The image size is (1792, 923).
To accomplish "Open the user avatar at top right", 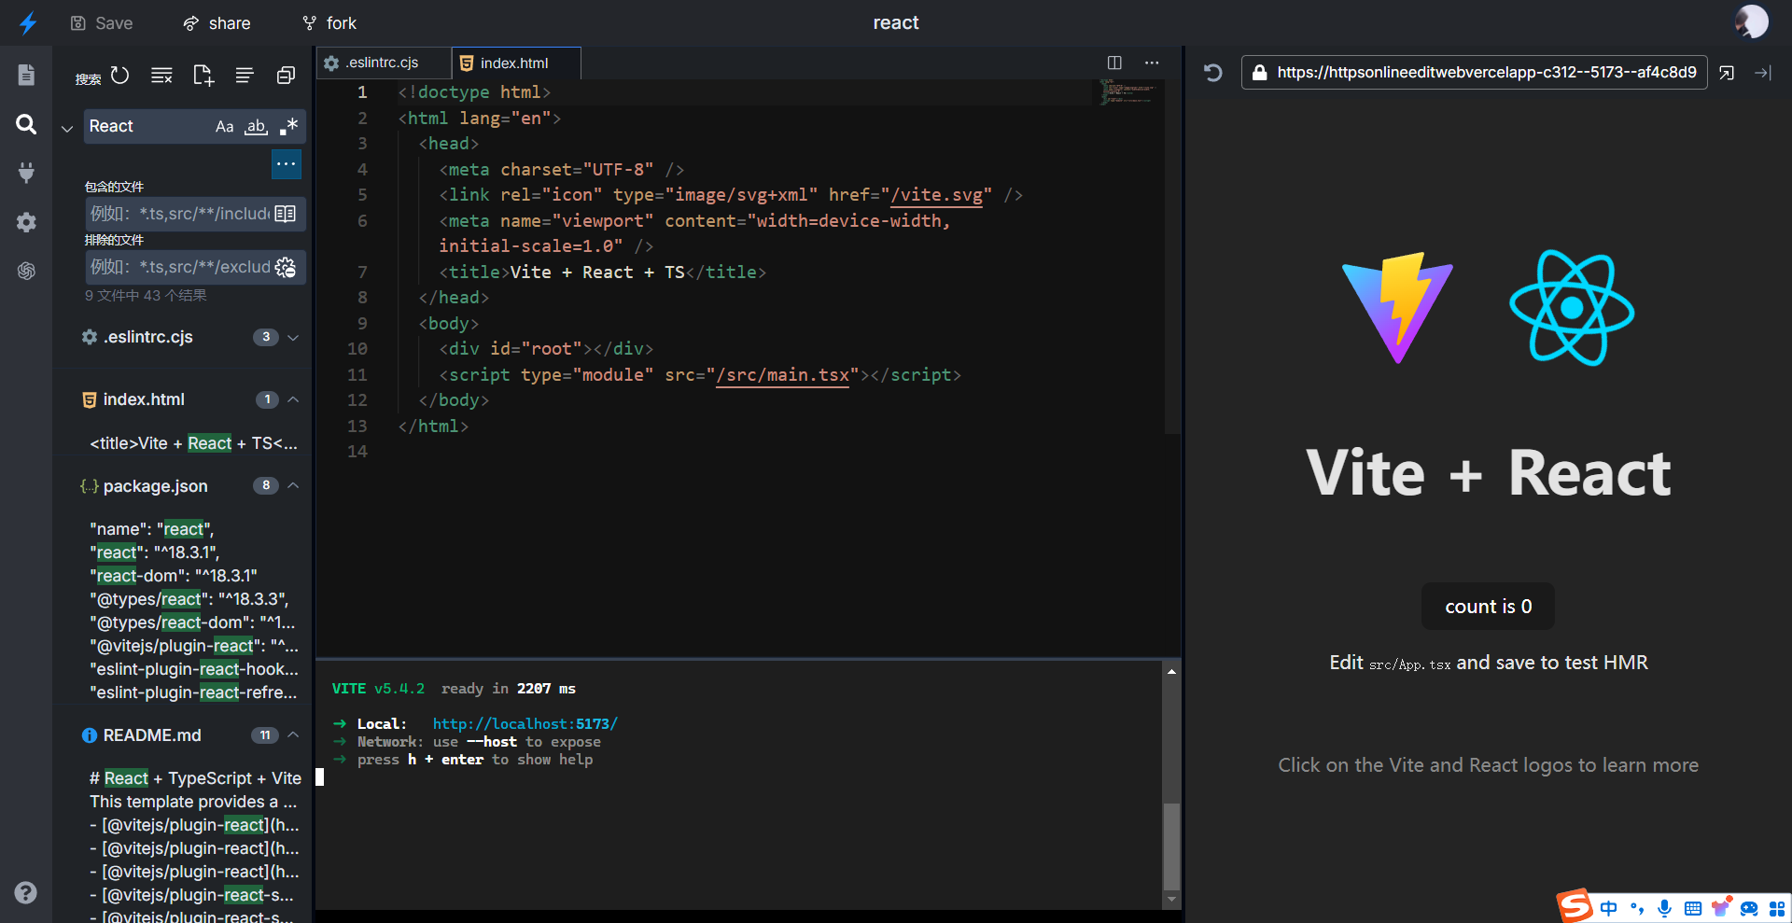I will click(1751, 21).
